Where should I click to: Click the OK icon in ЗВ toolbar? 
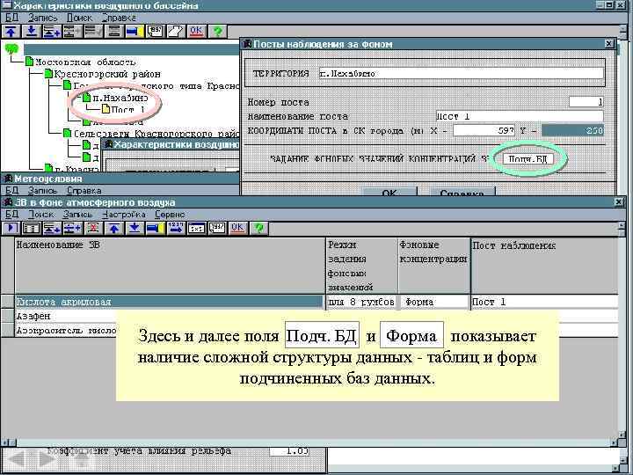237,228
